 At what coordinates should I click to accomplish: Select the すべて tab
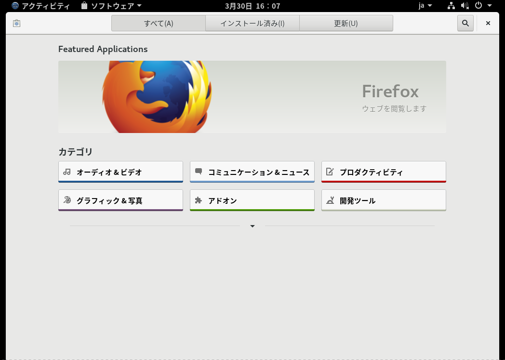[x=159, y=23]
